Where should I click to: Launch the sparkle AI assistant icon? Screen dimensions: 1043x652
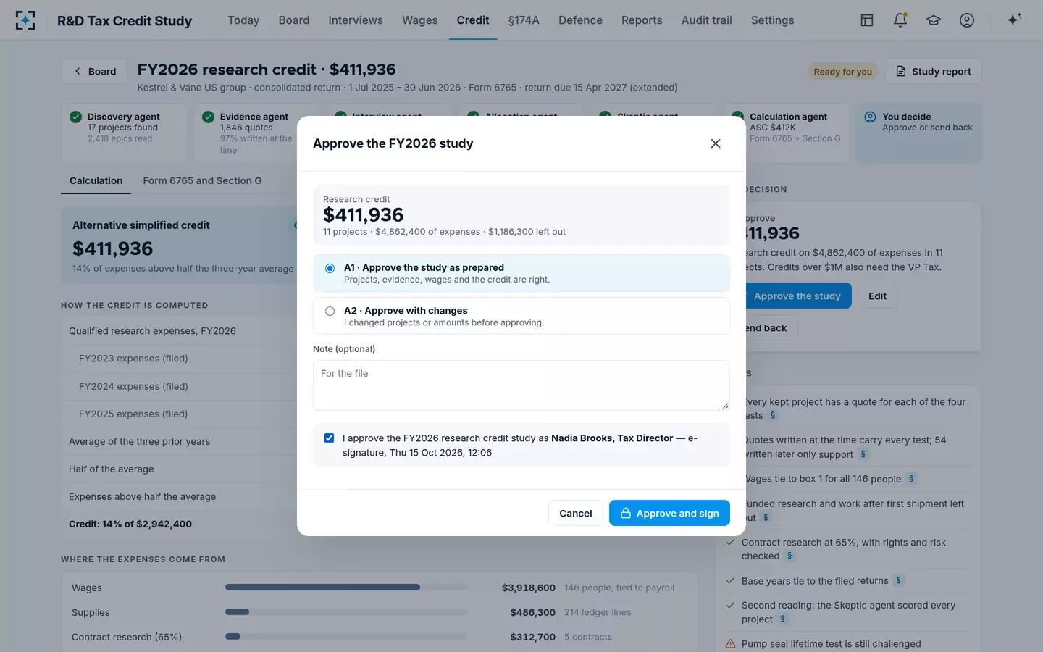coord(1014,20)
